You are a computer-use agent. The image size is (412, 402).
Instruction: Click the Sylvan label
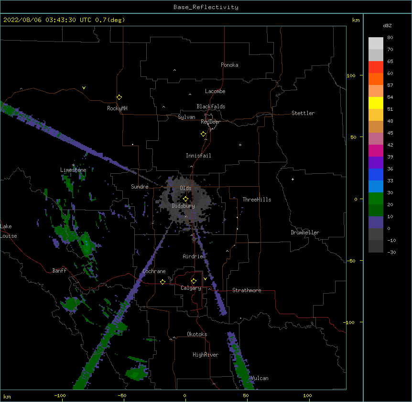point(186,117)
